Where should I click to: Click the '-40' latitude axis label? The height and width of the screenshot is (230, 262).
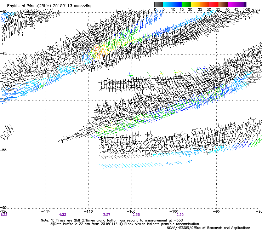click(3, 12)
